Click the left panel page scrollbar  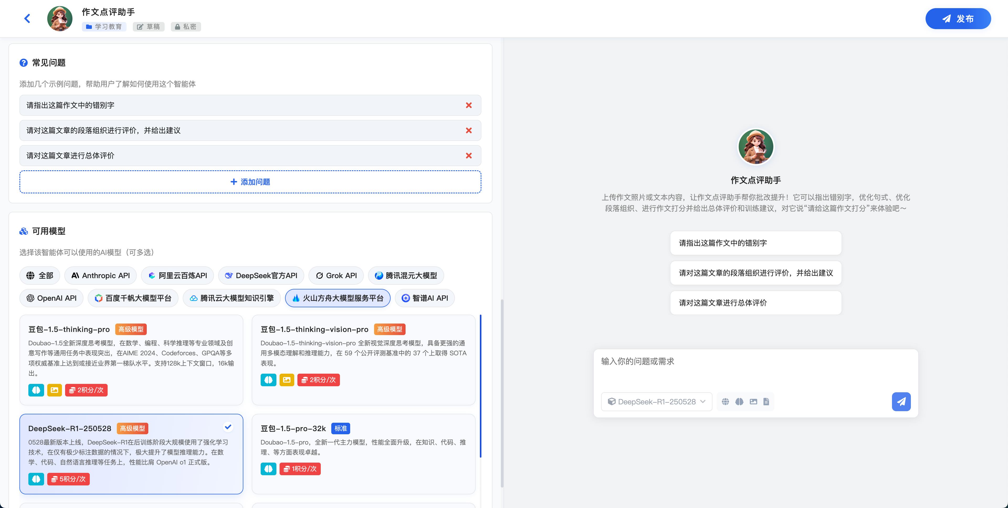tap(502, 393)
